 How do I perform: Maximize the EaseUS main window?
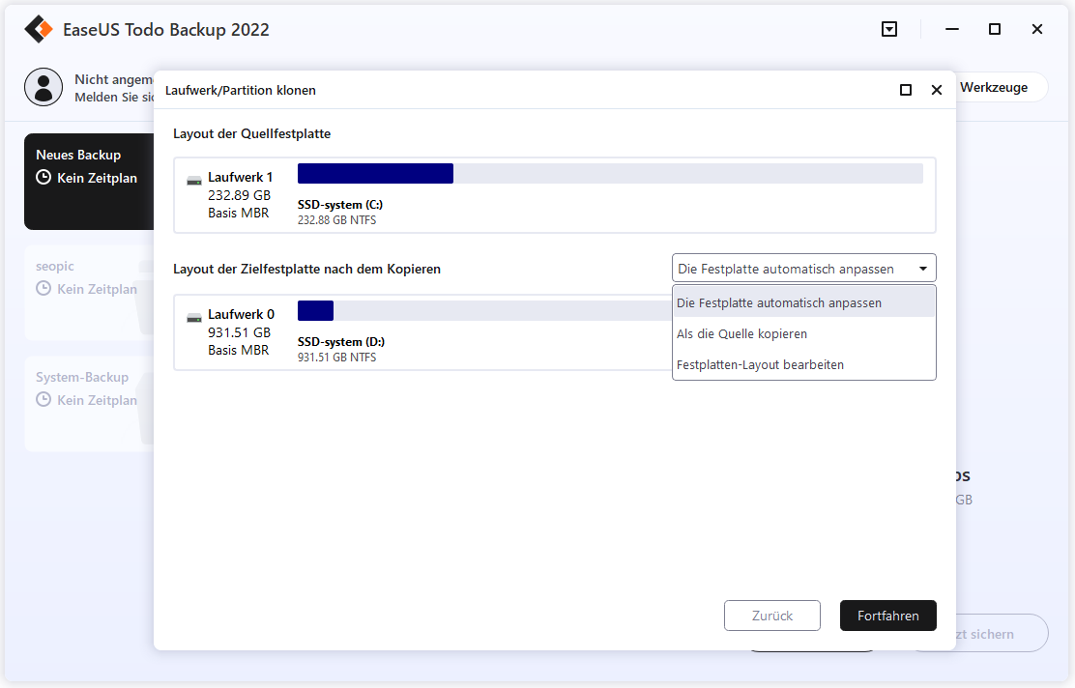(x=995, y=29)
